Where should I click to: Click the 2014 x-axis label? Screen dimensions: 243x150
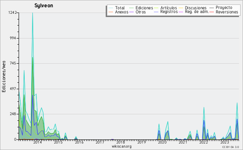coord(38,142)
